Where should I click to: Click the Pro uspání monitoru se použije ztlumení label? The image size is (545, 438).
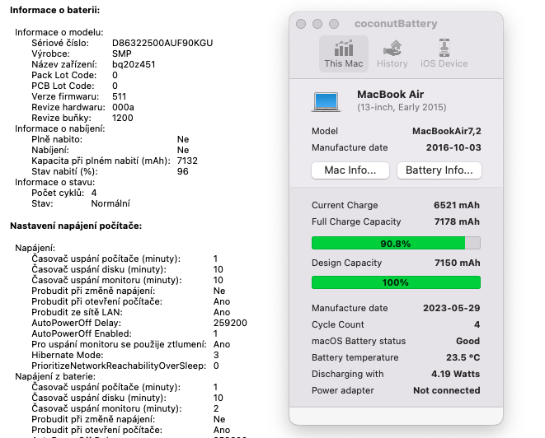pyautogui.click(x=119, y=344)
